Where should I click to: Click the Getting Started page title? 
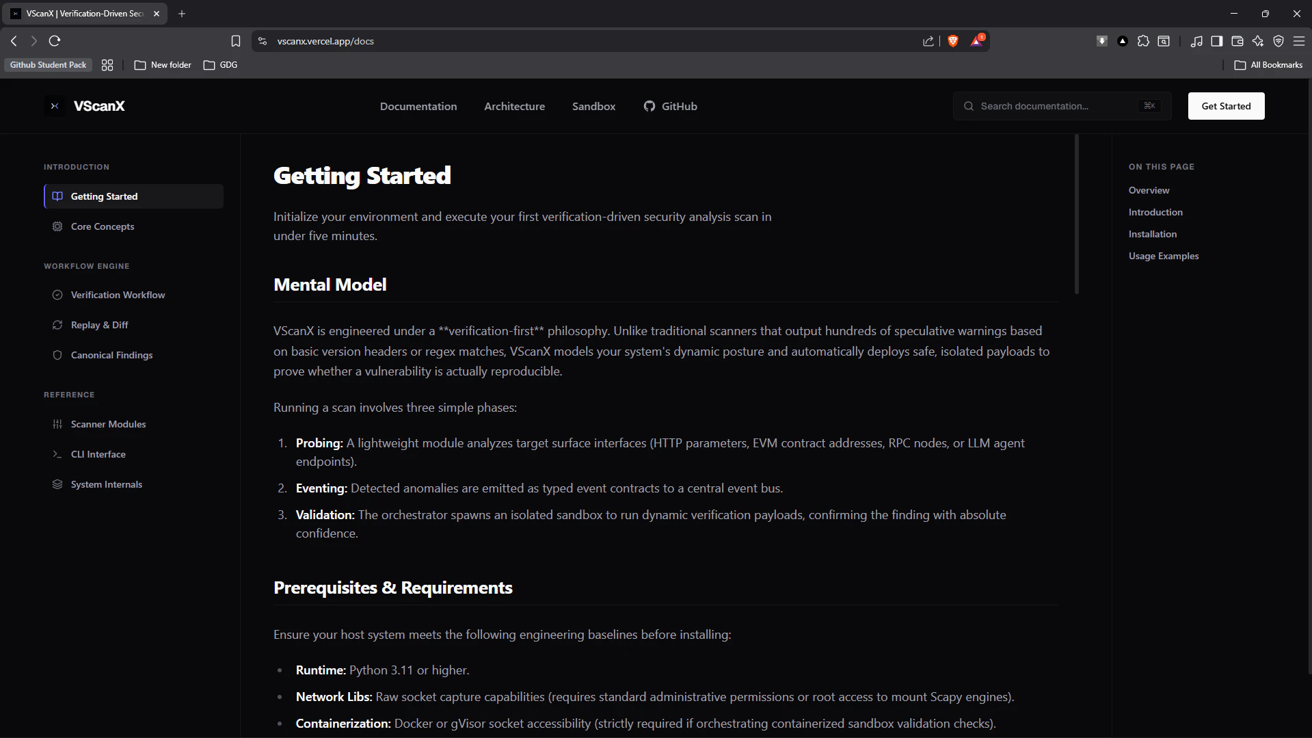tap(362, 176)
